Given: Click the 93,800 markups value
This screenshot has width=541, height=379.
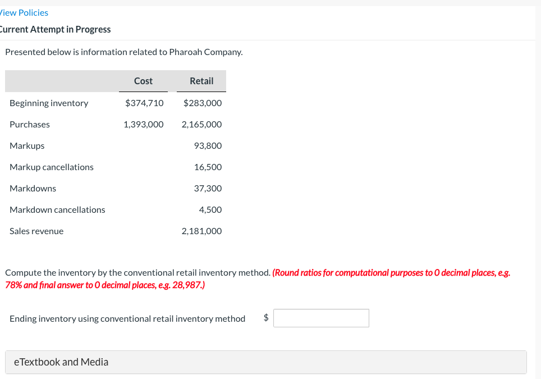Looking at the screenshot, I should (x=208, y=145).
